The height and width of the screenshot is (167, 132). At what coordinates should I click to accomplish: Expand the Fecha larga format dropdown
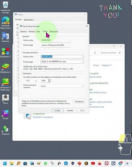click(82, 62)
